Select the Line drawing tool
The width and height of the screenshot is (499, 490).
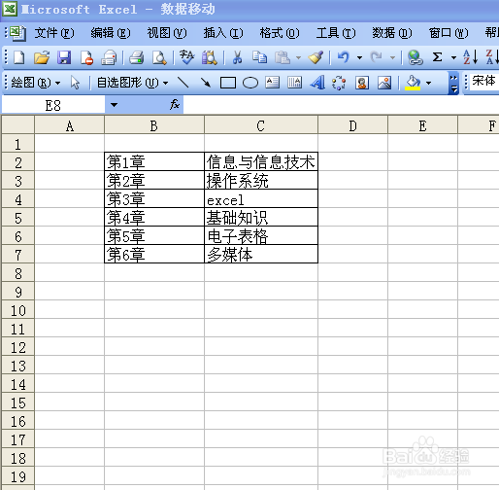[183, 83]
